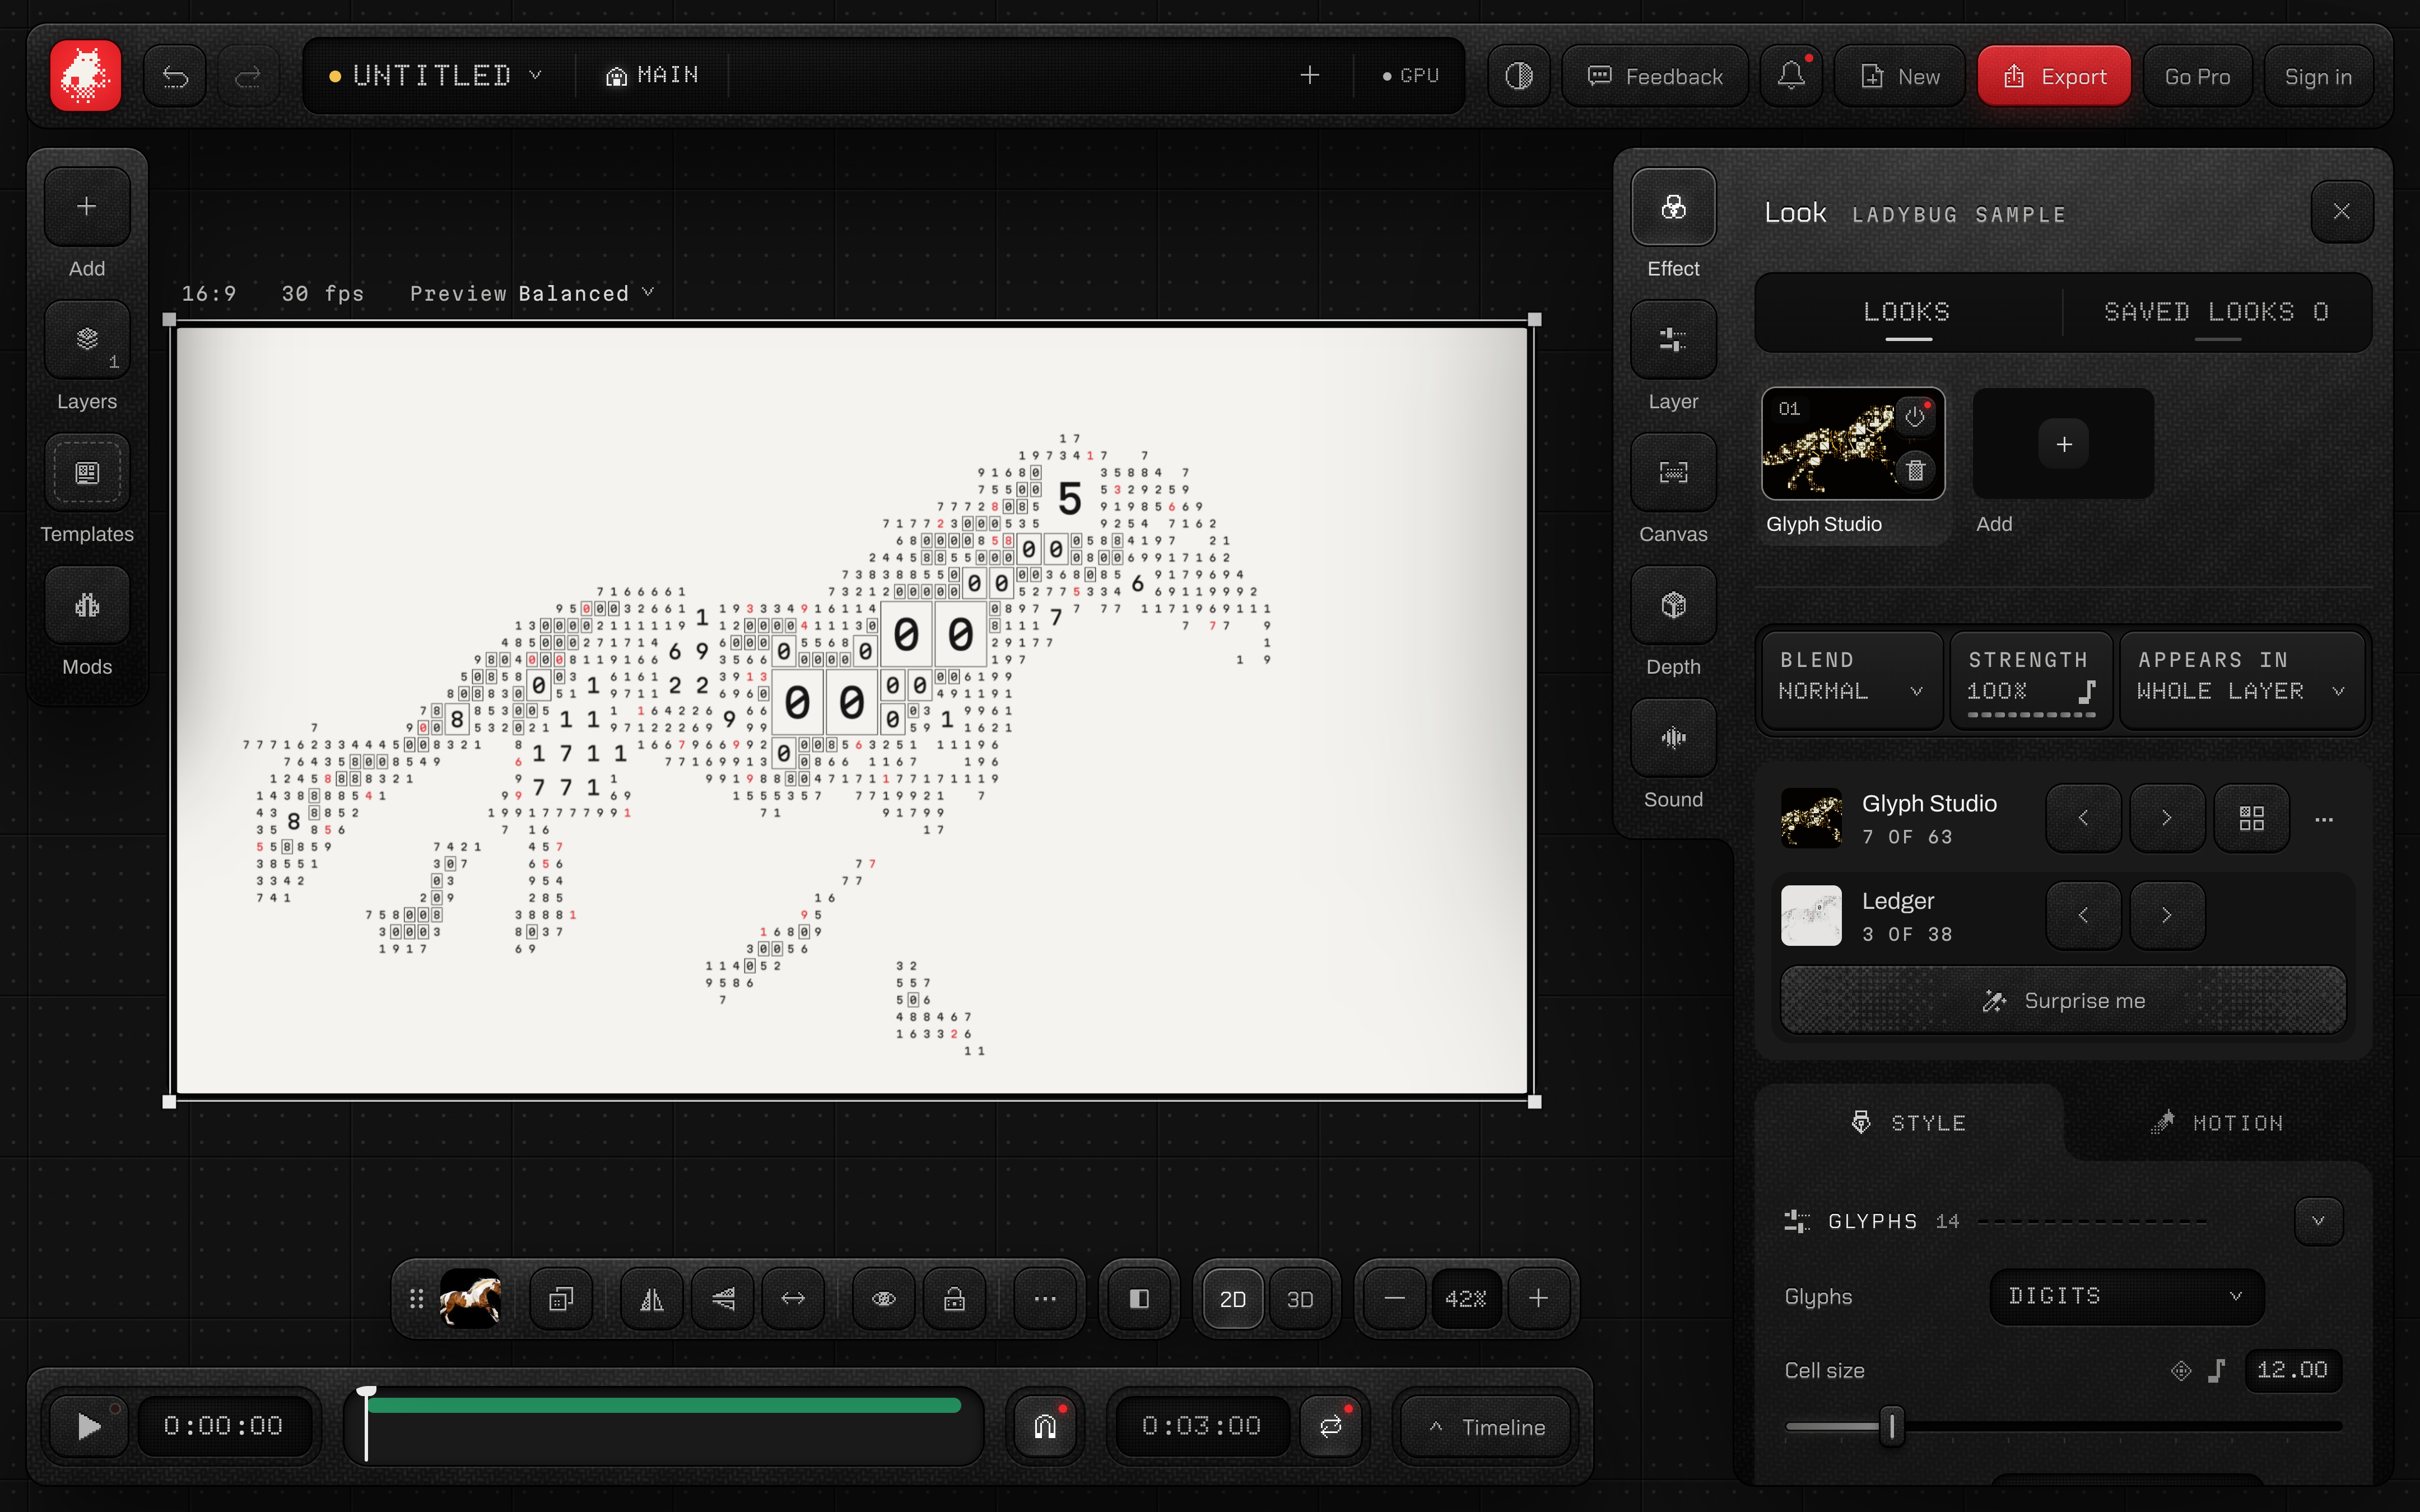Viewport: 2420px width, 1512px height.
Task: Click the redo arrow icon
Action: [248, 76]
